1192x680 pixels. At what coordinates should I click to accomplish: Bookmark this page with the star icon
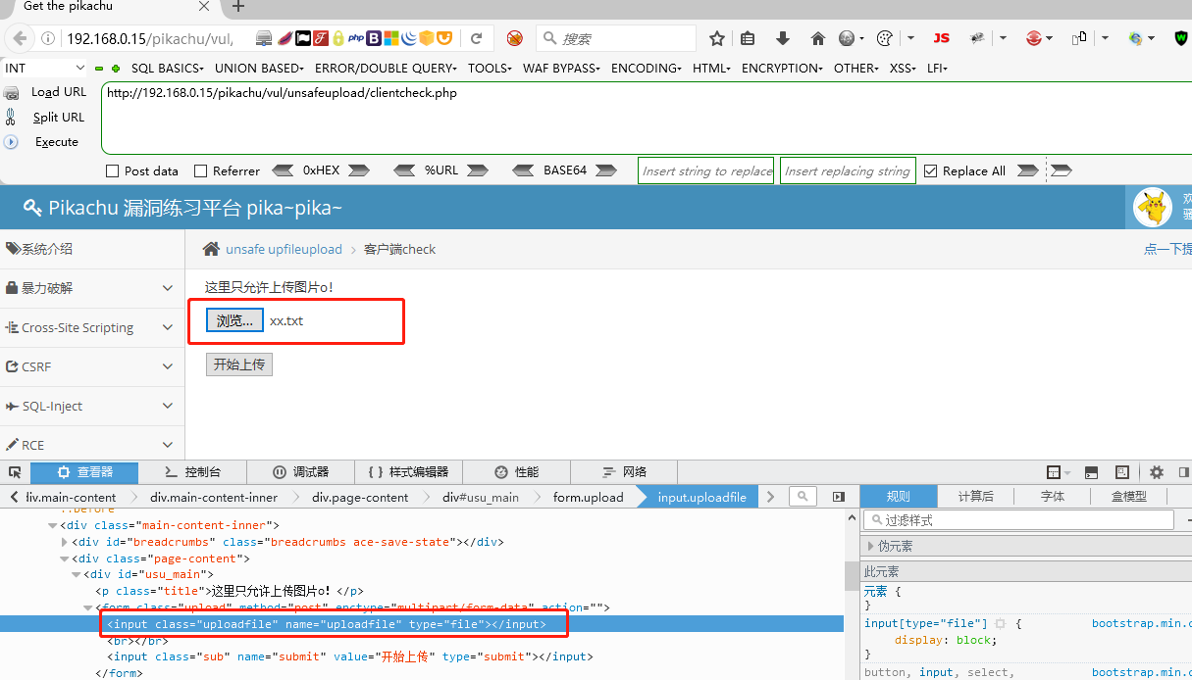click(717, 39)
